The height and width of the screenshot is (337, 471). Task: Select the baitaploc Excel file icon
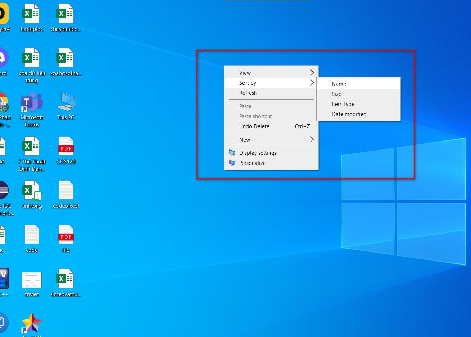tap(32, 14)
